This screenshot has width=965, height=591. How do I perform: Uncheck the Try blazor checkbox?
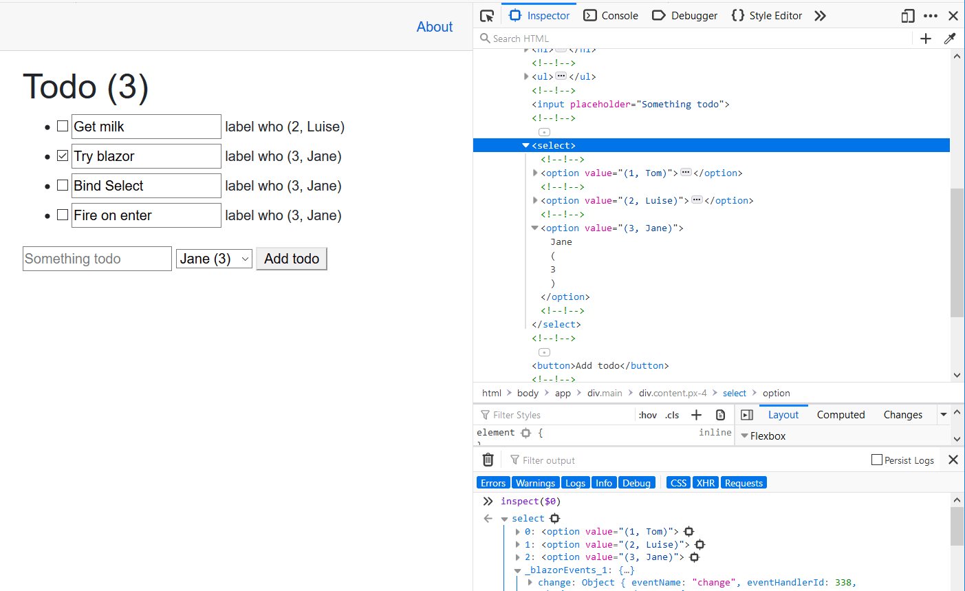[63, 155]
